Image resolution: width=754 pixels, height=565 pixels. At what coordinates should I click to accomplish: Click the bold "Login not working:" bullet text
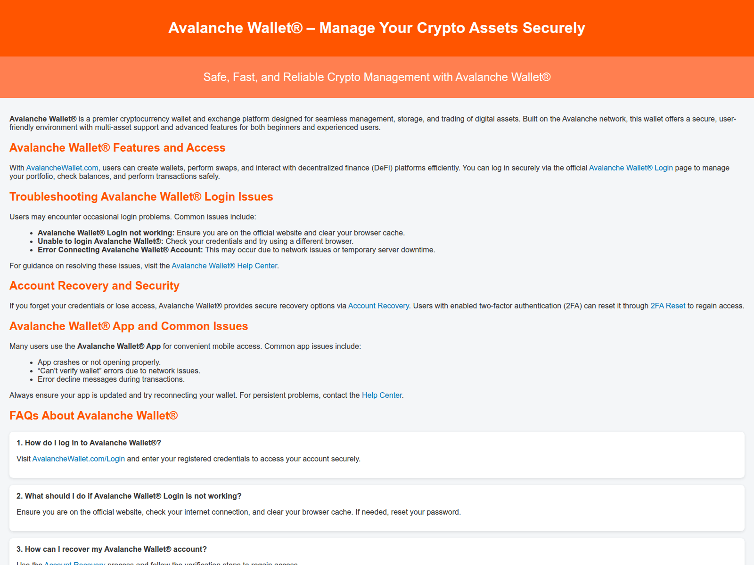tap(106, 233)
